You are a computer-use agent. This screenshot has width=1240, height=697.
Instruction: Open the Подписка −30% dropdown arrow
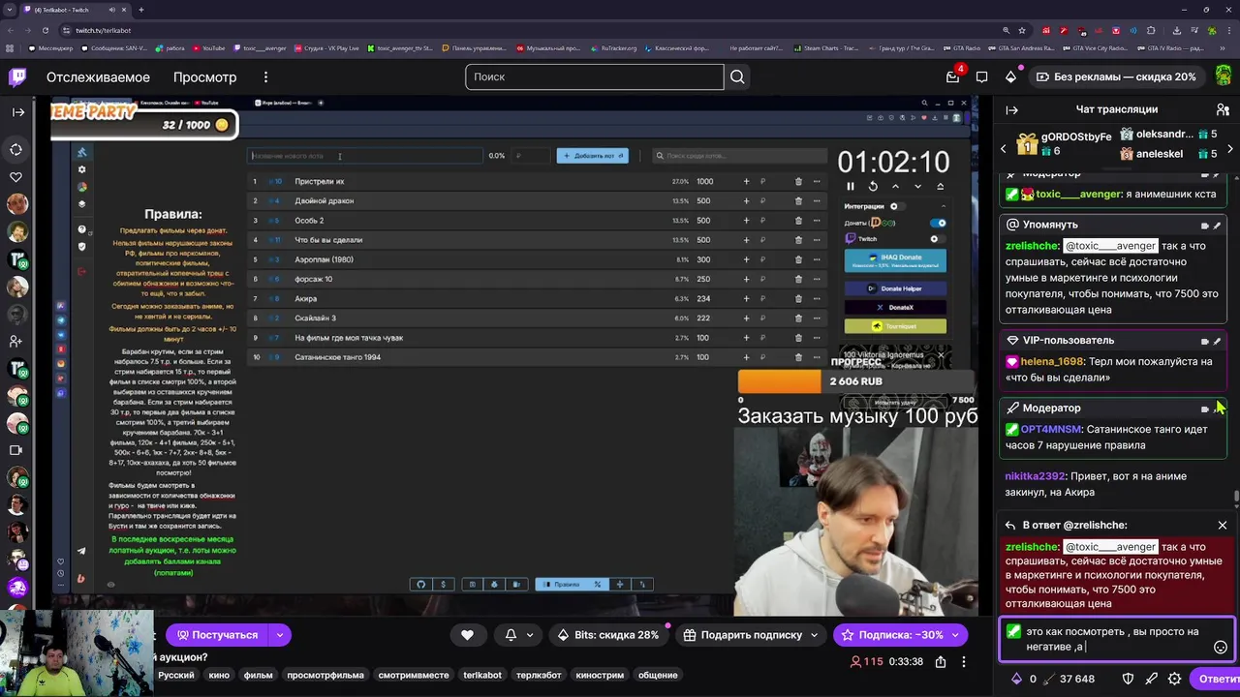coord(955,635)
